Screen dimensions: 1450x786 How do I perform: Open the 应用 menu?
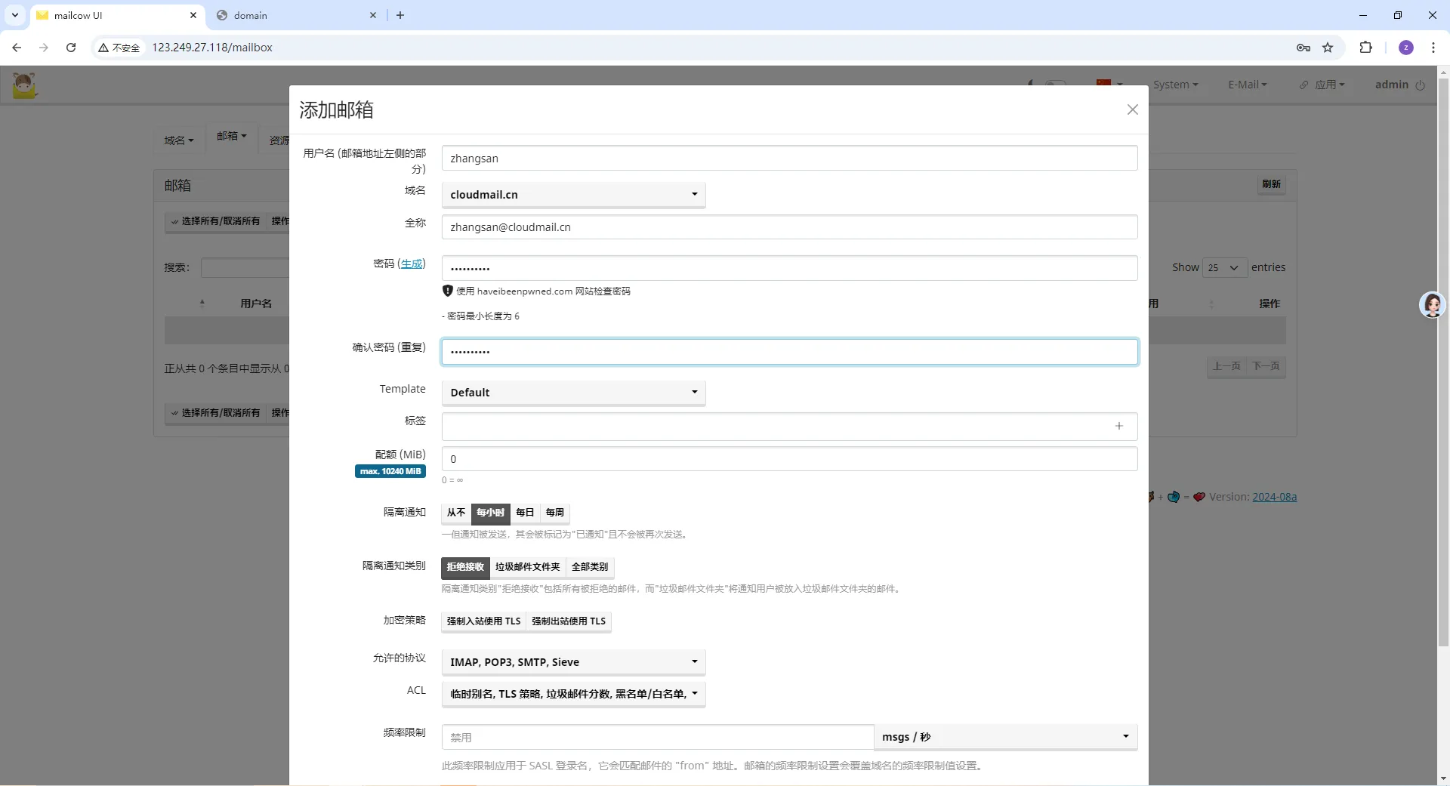[1322, 85]
